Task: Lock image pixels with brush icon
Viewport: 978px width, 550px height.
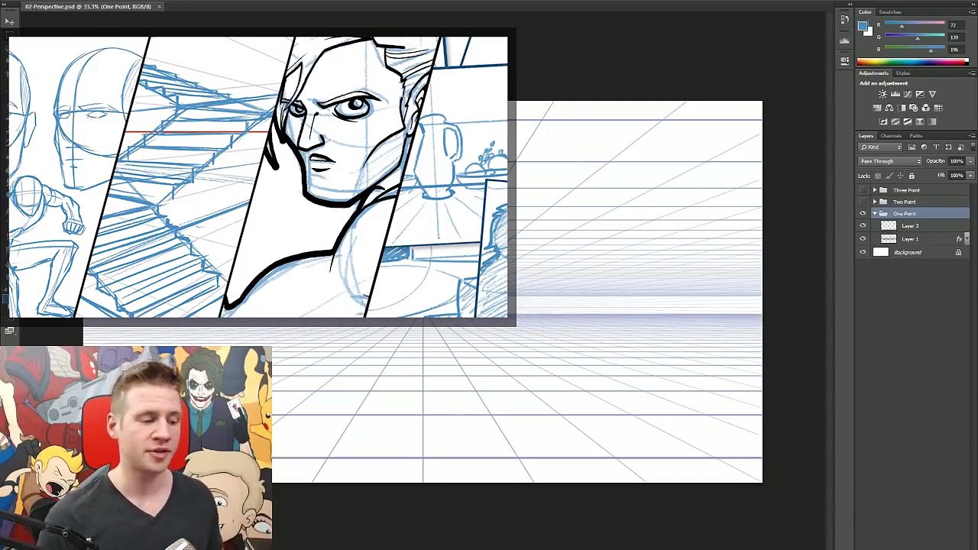Action: (889, 176)
